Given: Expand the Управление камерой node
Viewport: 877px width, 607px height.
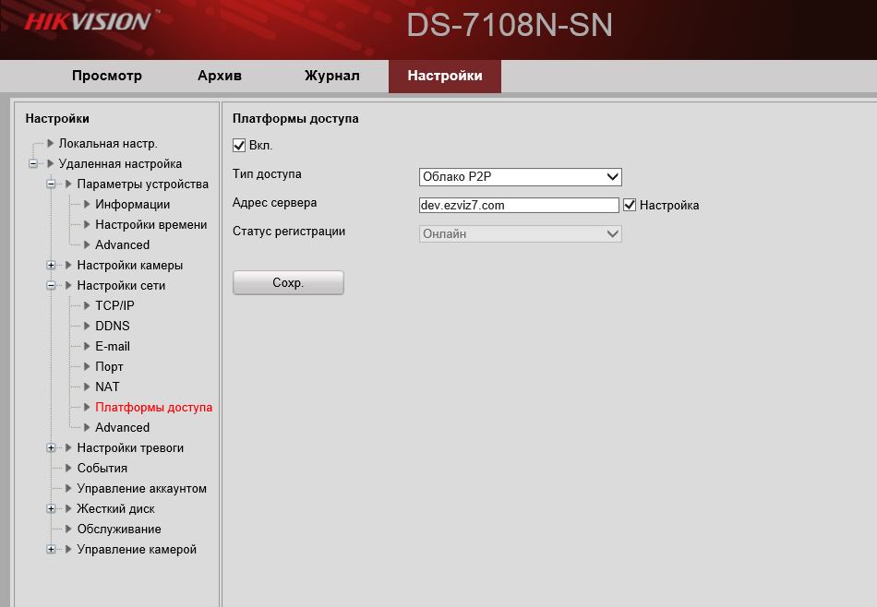Looking at the screenshot, I should (51, 550).
